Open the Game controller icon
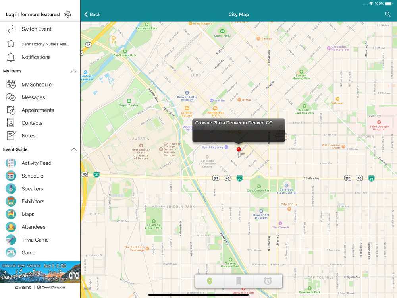The height and width of the screenshot is (298, 397). point(11,253)
